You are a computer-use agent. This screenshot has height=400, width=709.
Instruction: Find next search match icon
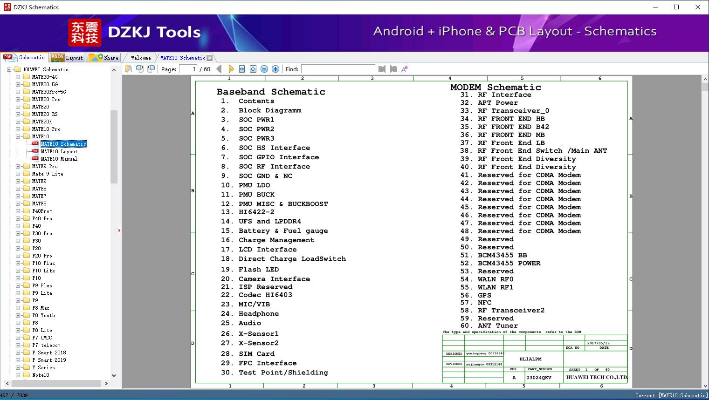click(x=393, y=69)
